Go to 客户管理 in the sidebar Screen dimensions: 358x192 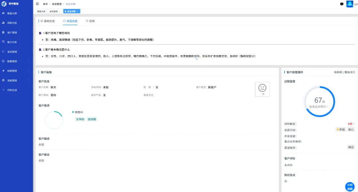pos(12,33)
